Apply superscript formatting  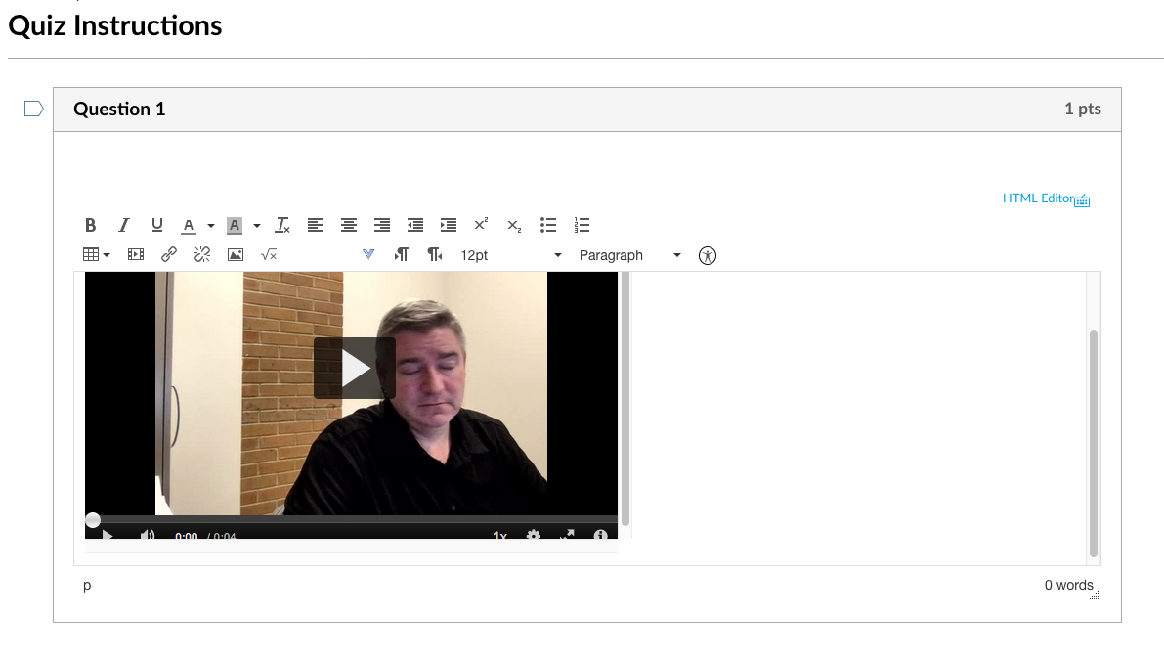pos(481,224)
